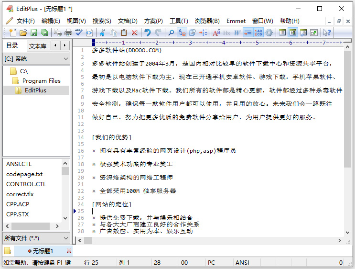Screen dimensions: 355x269
Task: Switch to the 文本库 tab
Action: coord(38,46)
